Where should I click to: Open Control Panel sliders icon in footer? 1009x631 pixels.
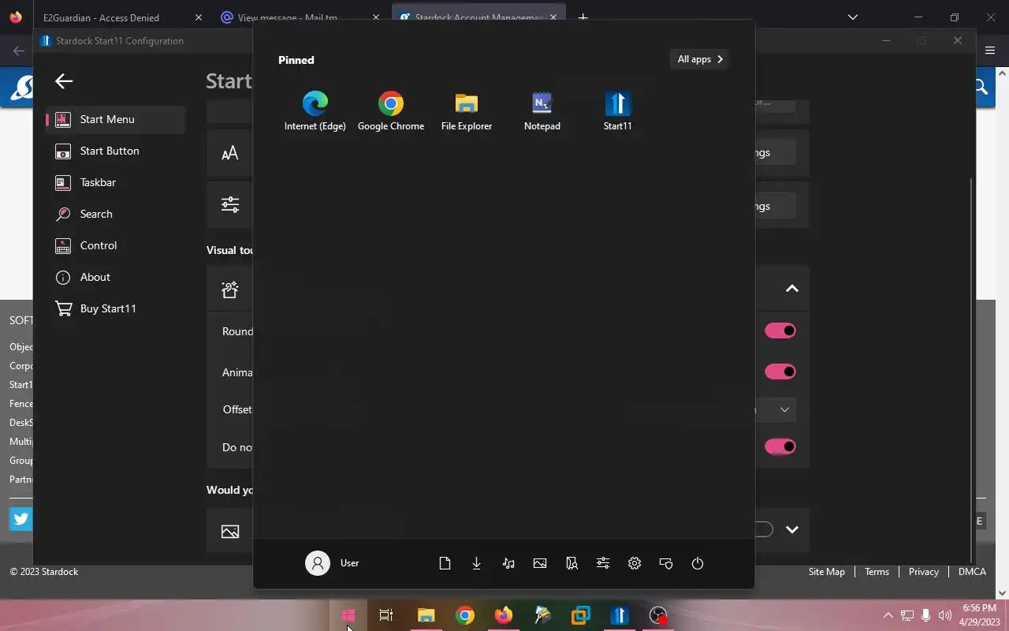603,563
